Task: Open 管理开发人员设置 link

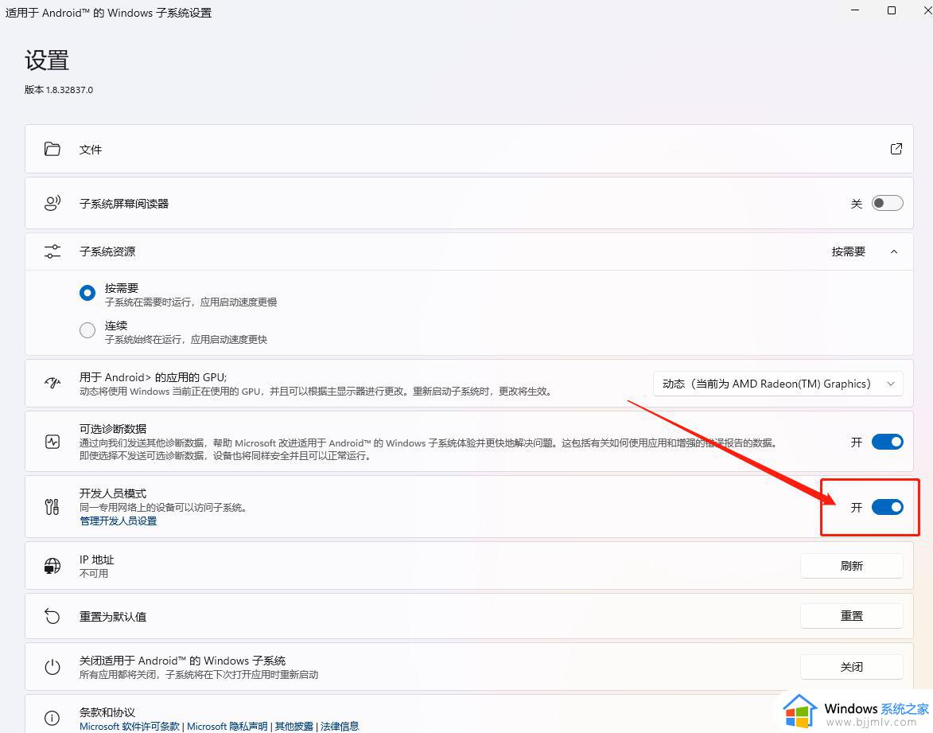Action: pos(119,521)
